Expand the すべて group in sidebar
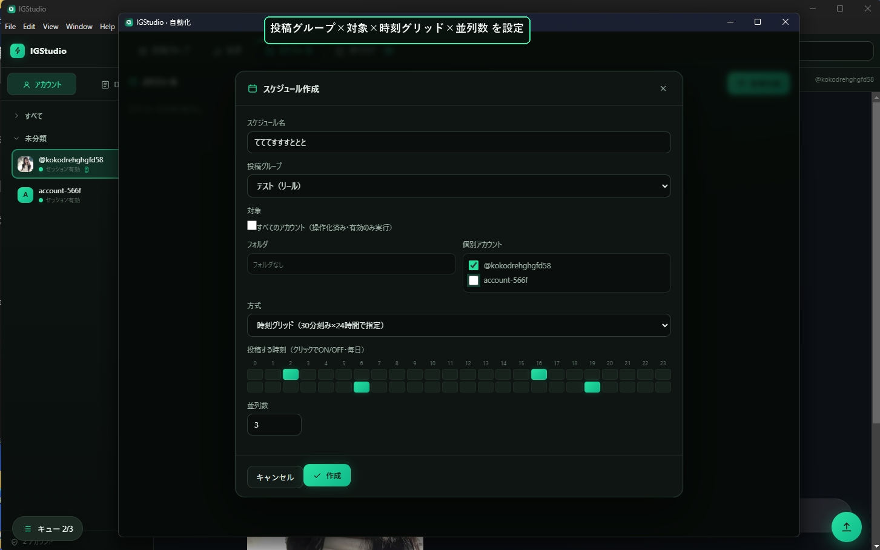The width and height of the screenshot is (880, 550). click(x=16, y=116)
